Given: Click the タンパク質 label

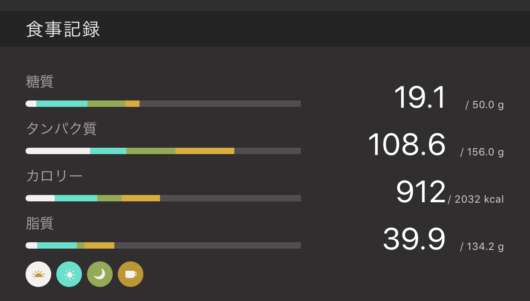Looking at the screenshot, I should [x=61, y=129].
